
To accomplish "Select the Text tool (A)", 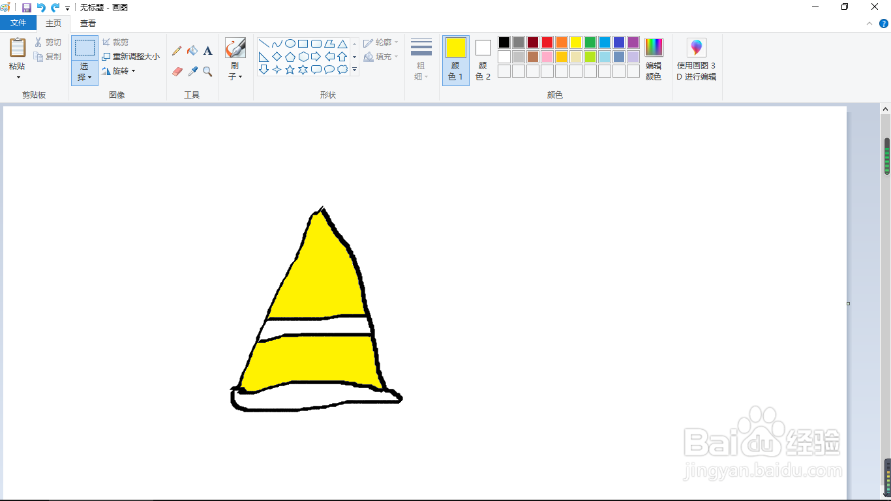I will (x=207, y=51).
